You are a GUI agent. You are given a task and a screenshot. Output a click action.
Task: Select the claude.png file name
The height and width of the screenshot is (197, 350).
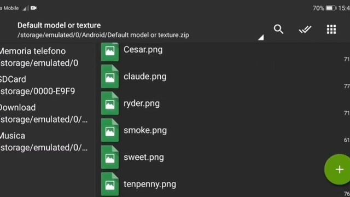click(145, 77)
